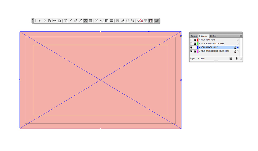
Task: Select the Note tool
Action: point(118,21)
